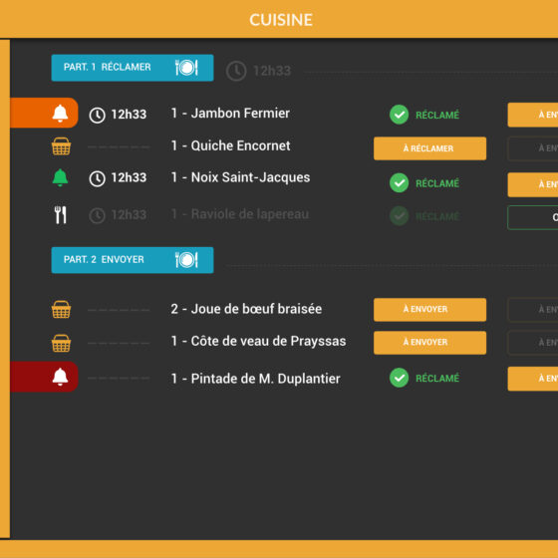Open the Noix Saint-Jacques order line
Screen dimensions: 558x558
(x=240, y=177)
